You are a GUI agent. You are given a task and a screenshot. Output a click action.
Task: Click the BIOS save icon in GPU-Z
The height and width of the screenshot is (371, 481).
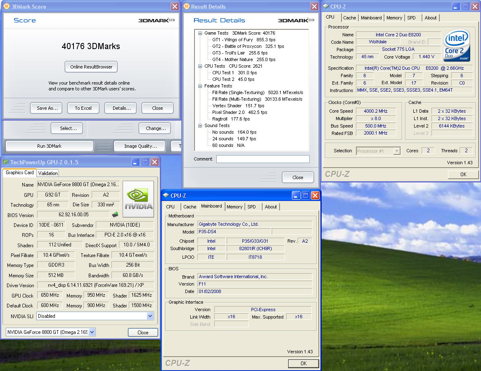[x=115, y=214]
